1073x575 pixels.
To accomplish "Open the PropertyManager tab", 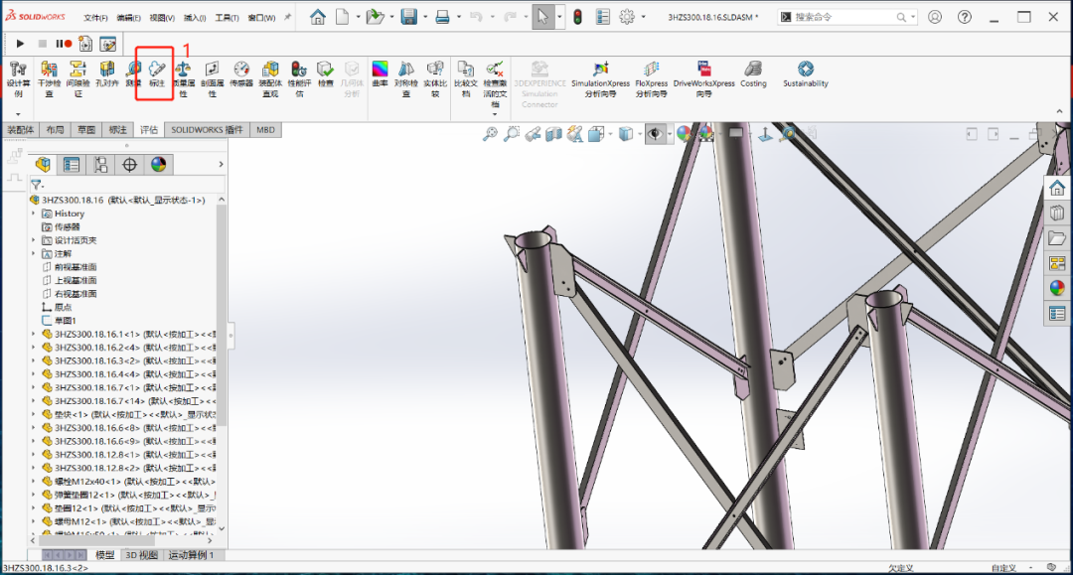I will click(72, 164).
